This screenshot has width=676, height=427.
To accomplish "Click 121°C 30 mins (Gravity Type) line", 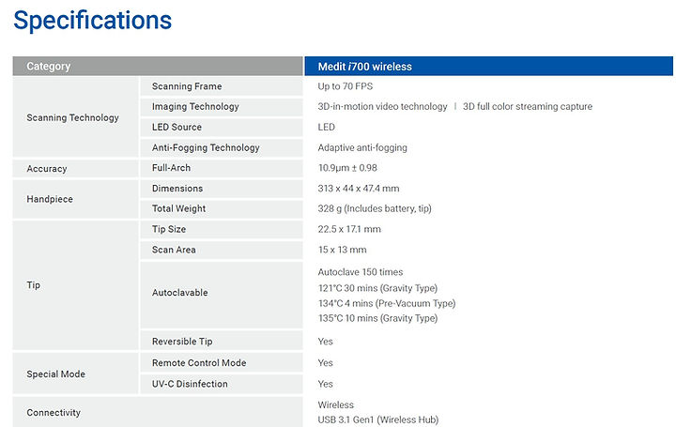I will coord(377,288).
